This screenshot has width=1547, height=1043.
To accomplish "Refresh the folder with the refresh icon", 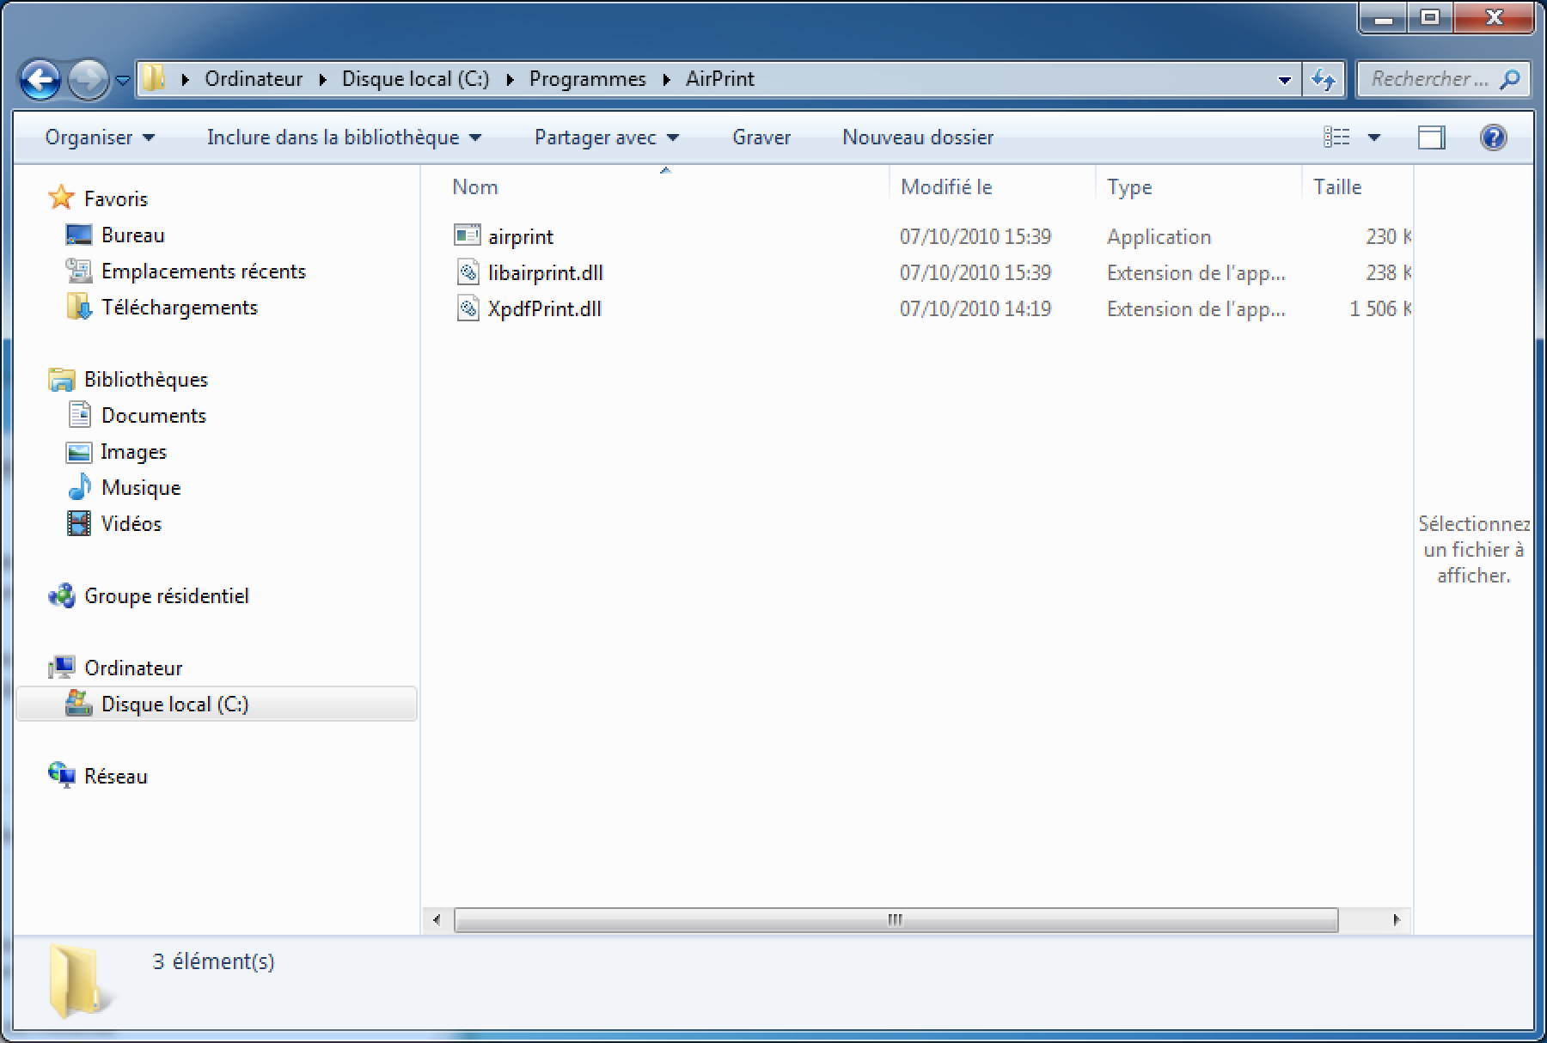I will pyautogui.click(x=1324, y=80).
